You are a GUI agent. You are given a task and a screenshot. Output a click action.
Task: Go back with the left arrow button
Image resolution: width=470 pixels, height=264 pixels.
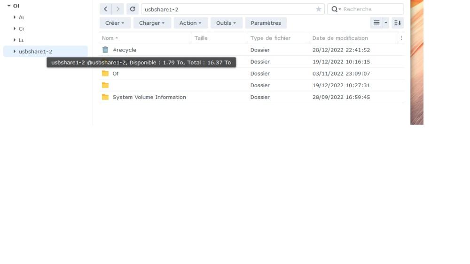[x=105, y=9]
